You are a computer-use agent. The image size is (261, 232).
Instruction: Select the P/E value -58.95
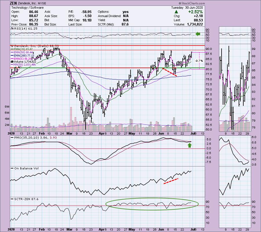pyautogui.click(x=86, y=12)
